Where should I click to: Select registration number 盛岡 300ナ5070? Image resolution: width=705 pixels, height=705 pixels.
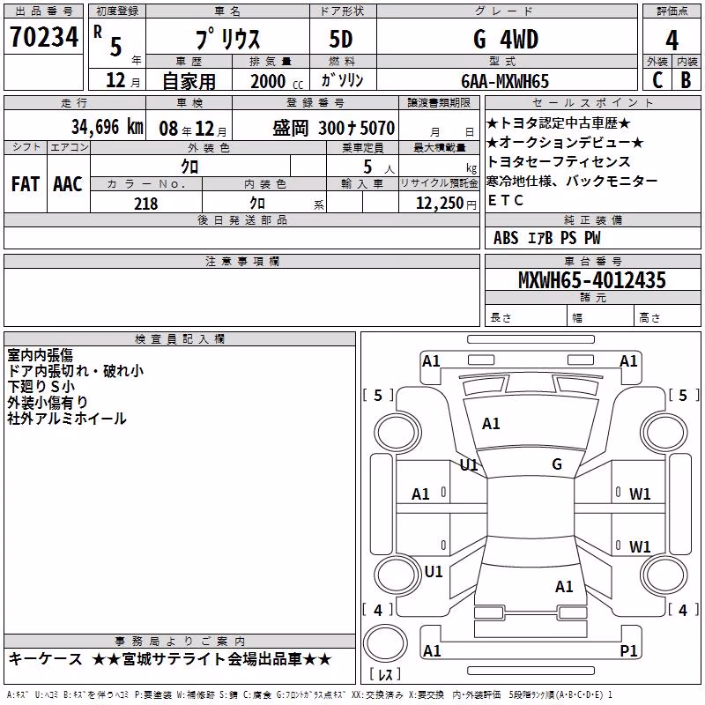tap(334, 128)
